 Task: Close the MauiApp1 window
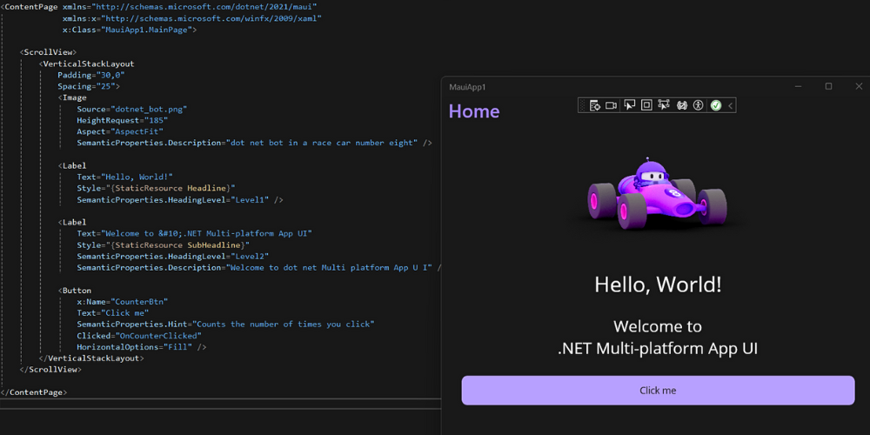[x=859, y=86]
